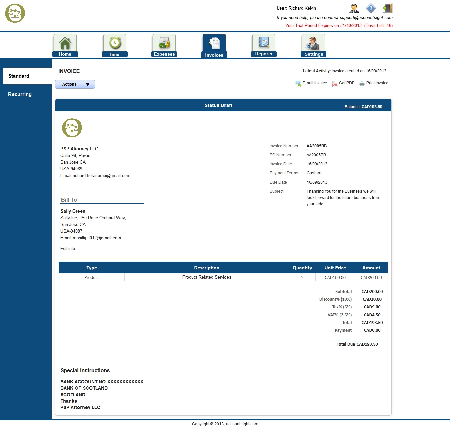This screenshot has width=450, height=428.
Task: Click the Home tab label
Action: pos(65,54)
